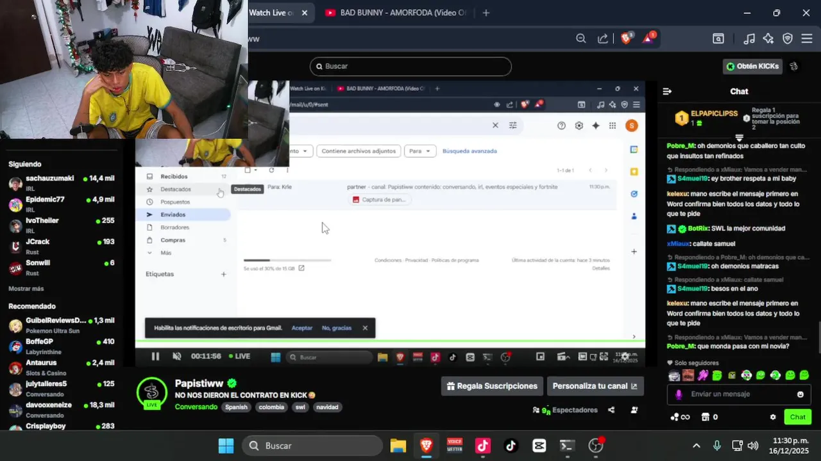Screen dimensions: 821x461
Task: Click the share page icon in address bar
Action: pos(603,38)
